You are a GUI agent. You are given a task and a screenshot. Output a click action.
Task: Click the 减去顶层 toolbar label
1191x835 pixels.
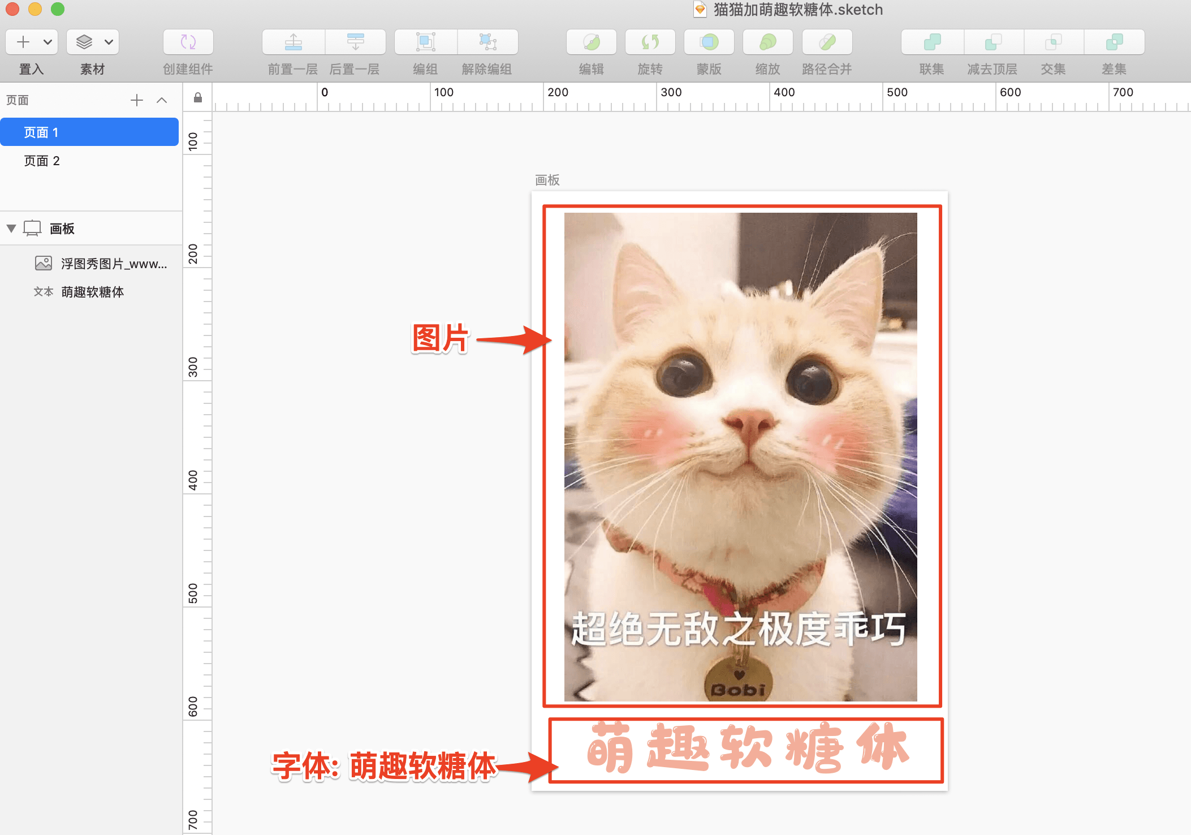point(992,69)
